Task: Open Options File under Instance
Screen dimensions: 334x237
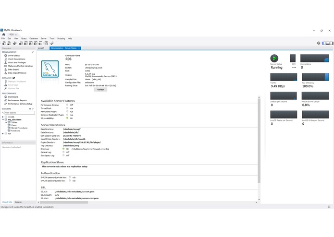Action: 13,88
